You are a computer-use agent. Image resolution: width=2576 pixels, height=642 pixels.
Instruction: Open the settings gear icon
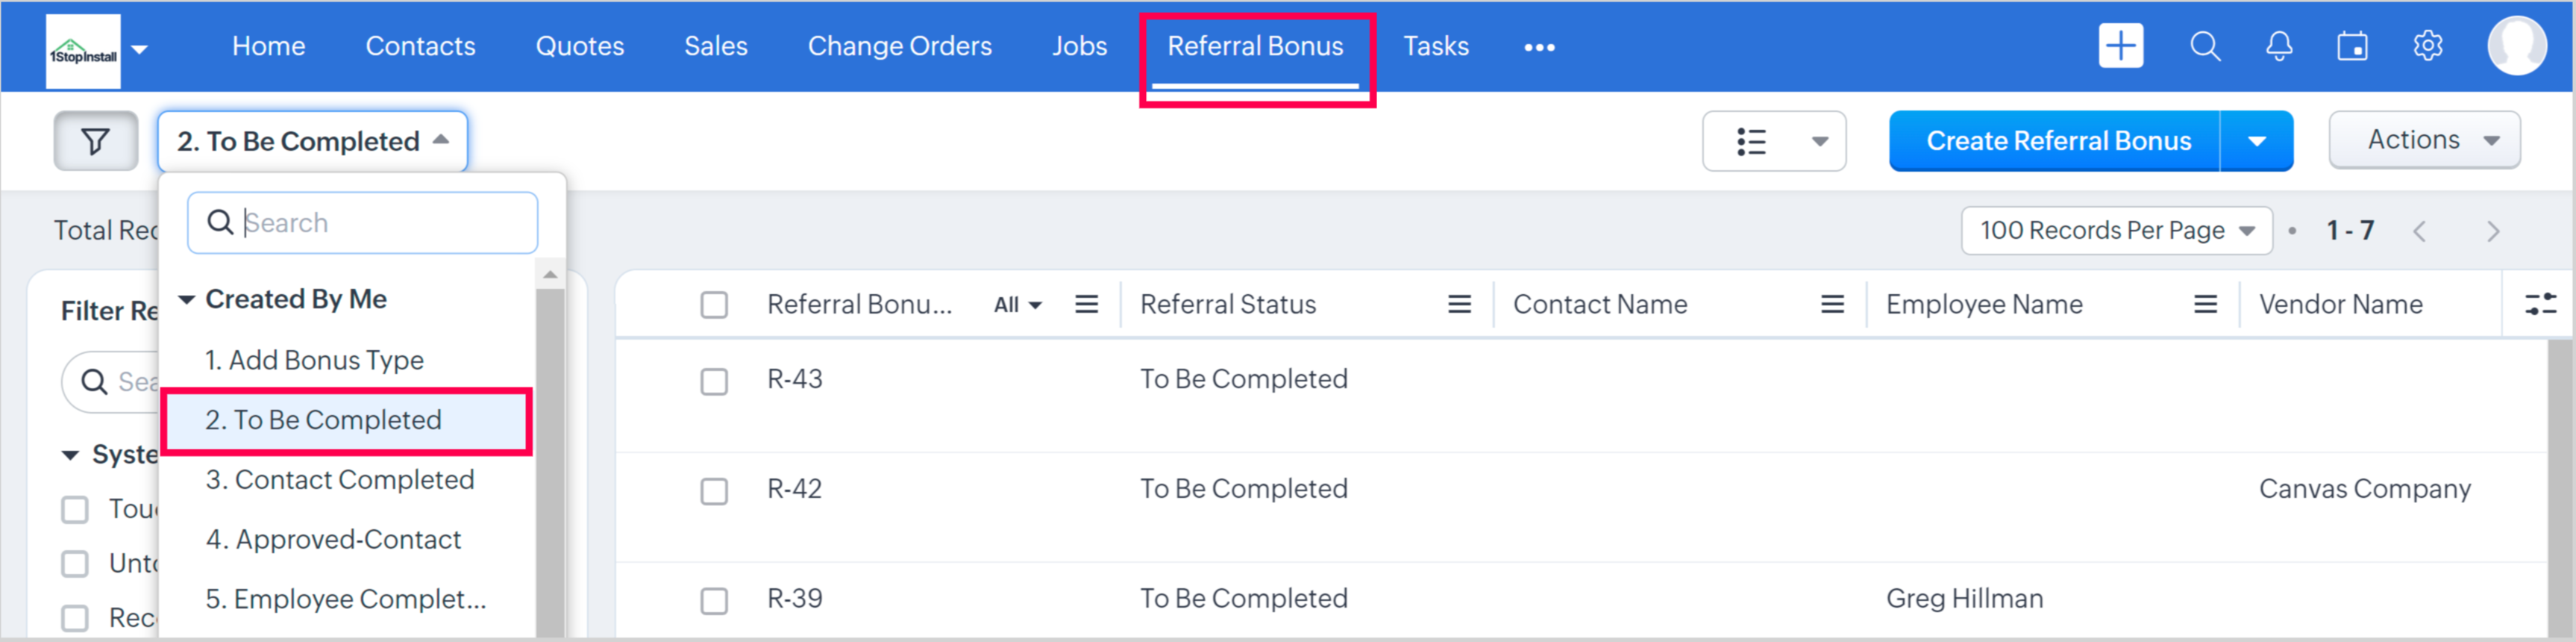pyautogui.click(x=2427, y=46)
